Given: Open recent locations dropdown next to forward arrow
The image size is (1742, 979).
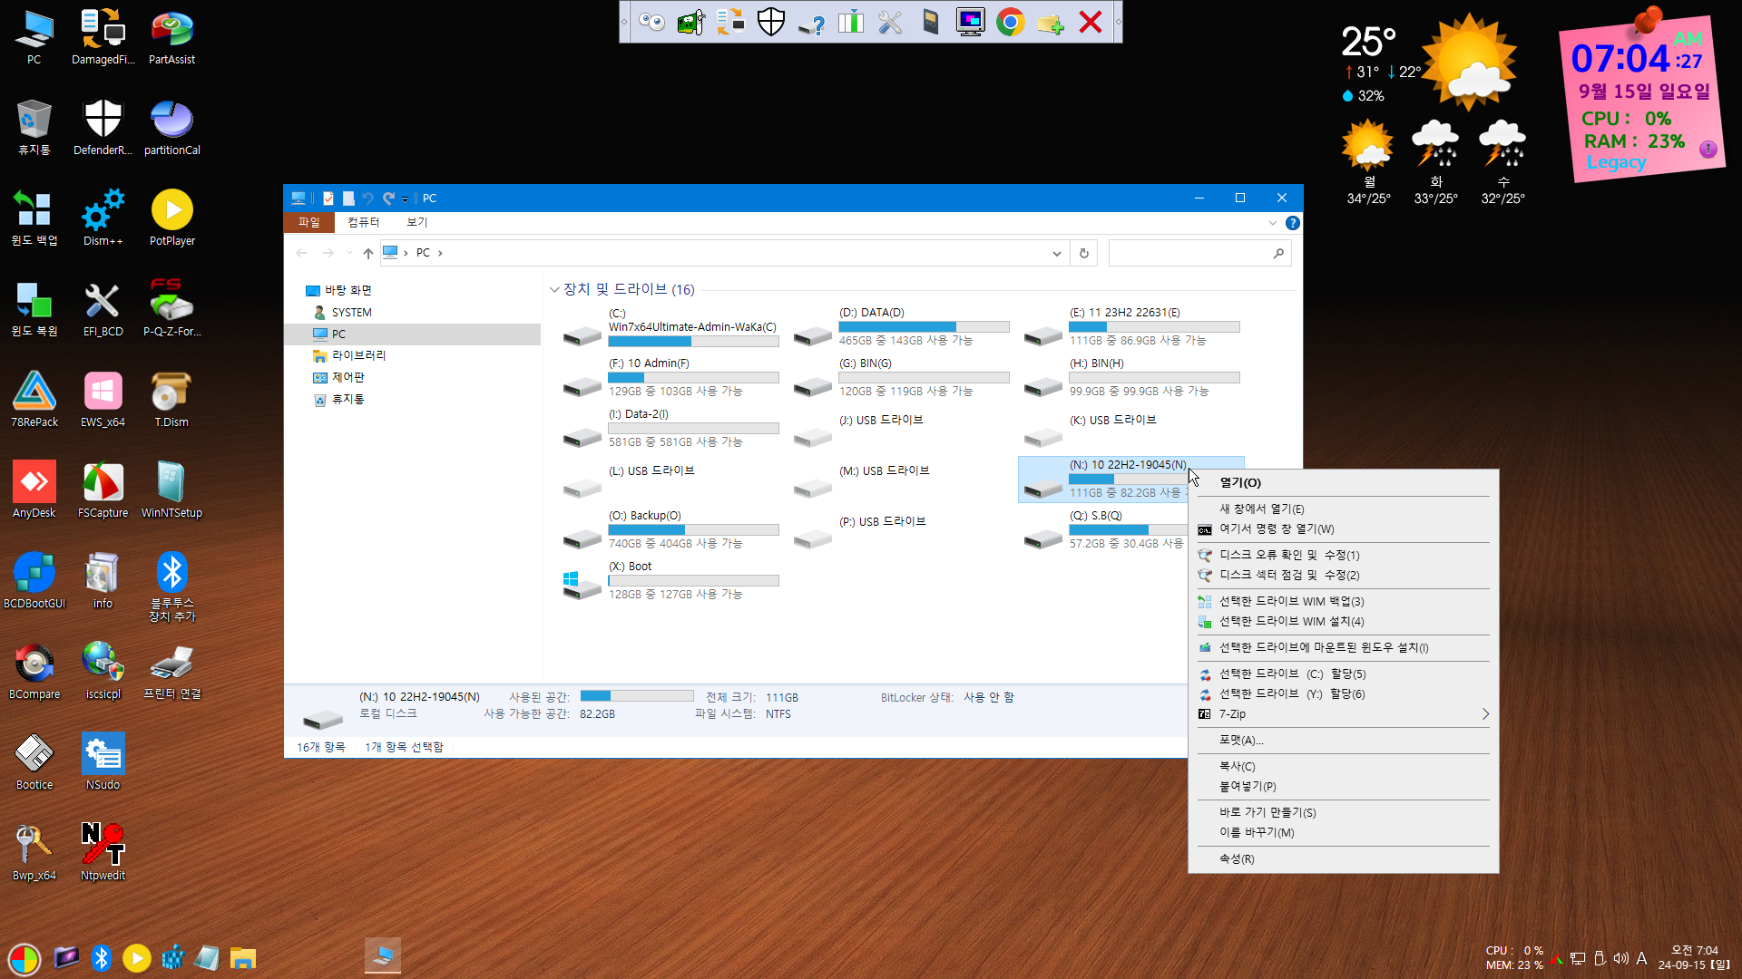Looking at the screenshot, I should [349, 253].
